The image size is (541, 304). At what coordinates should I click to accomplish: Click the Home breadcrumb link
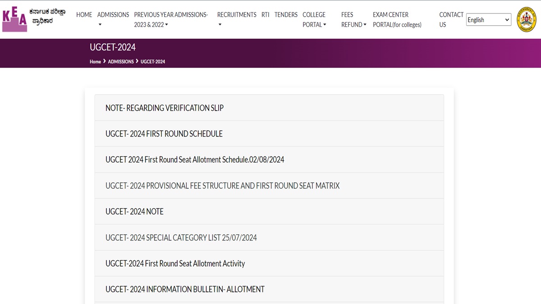point(95,62)
